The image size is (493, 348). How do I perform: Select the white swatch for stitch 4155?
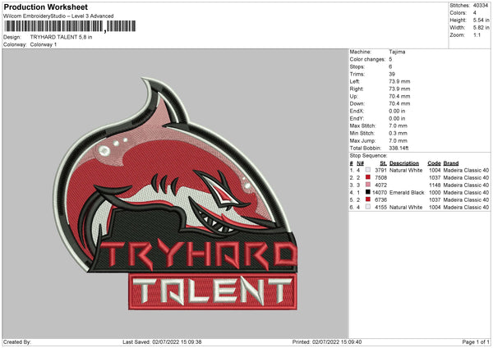[x=367, y=207]
